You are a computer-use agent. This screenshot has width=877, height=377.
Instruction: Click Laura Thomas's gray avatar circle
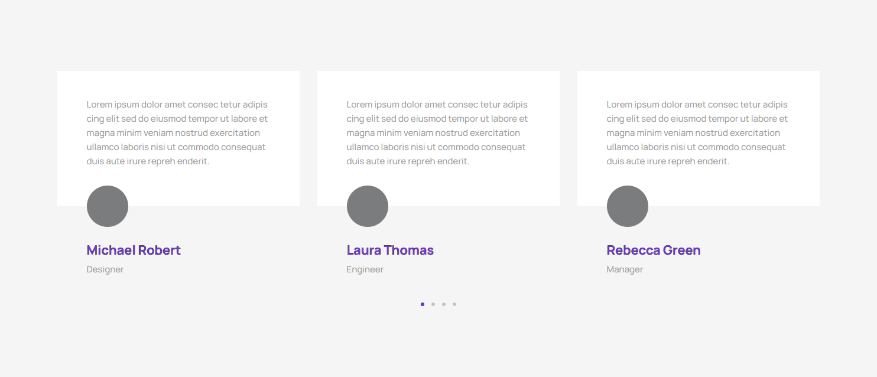pyautogui.click(x=368, y=206)
